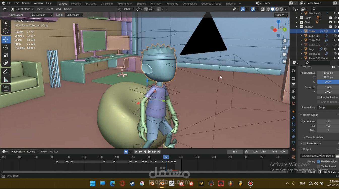The height and width of the screenshot is (189, 339).
Task: Show the hidden Cube.031 object
Action: (335, 45)
